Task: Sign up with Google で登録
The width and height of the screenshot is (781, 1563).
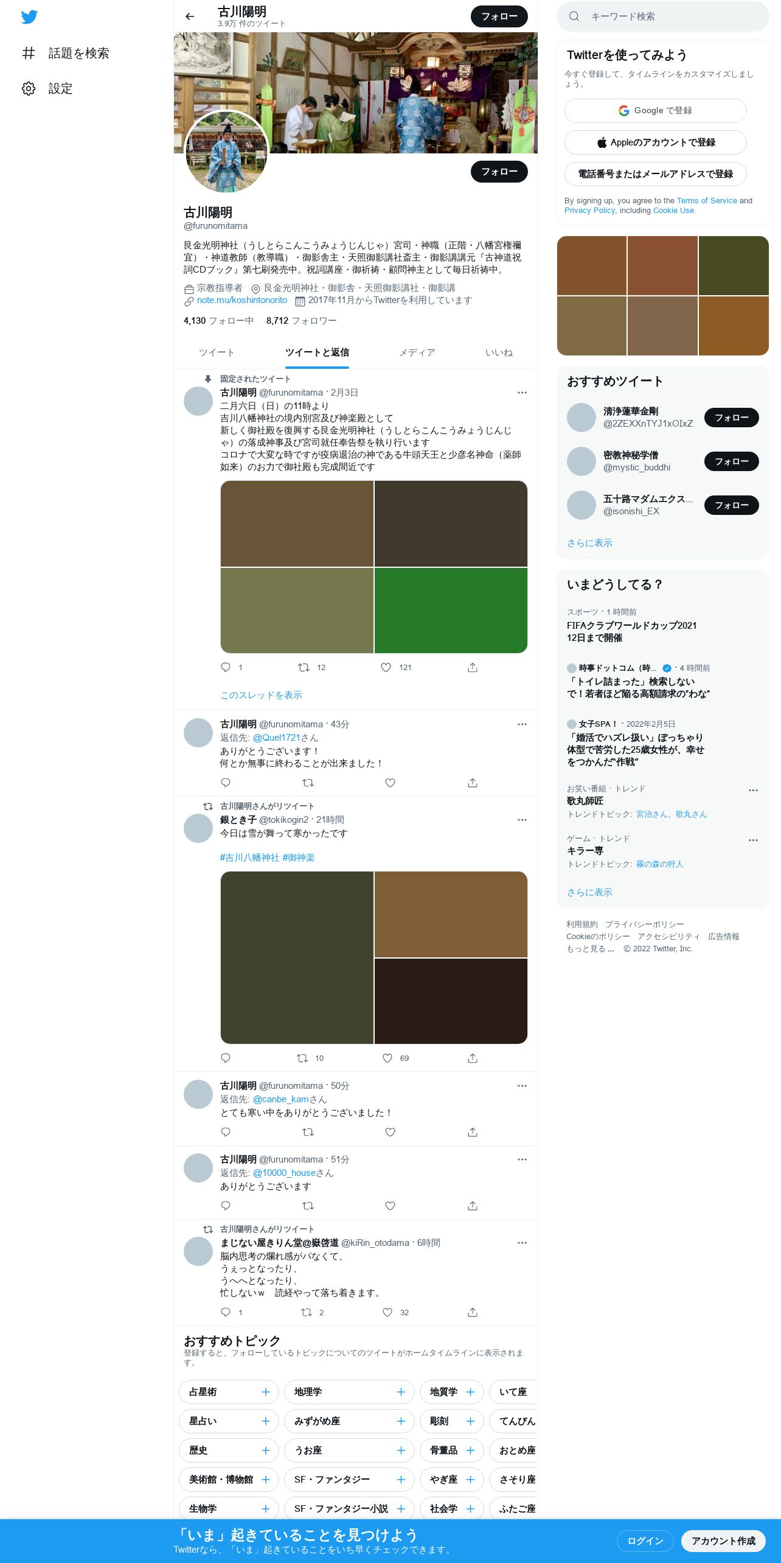Action: (655, 111)
